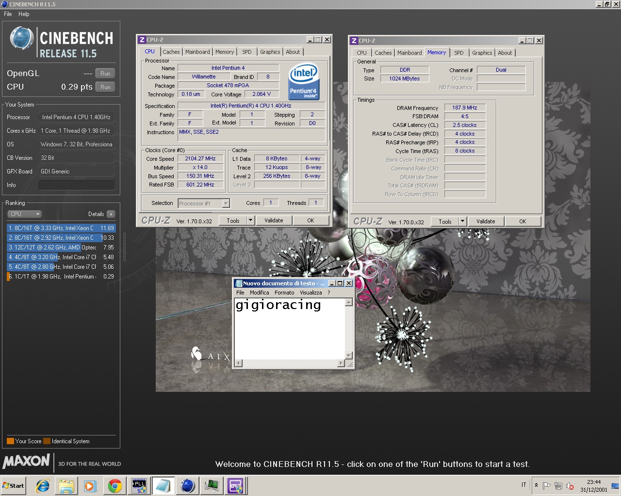The width and height of the screenshot is (621, 496).
Task: Click the network tray icon
Action: pyautogui.click(x=558, y=485)
